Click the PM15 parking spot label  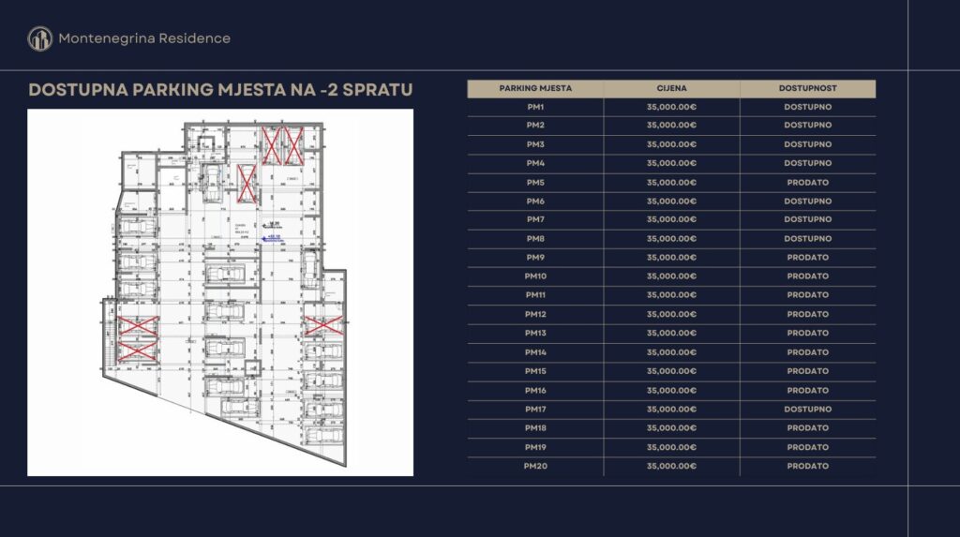[535, 371]
